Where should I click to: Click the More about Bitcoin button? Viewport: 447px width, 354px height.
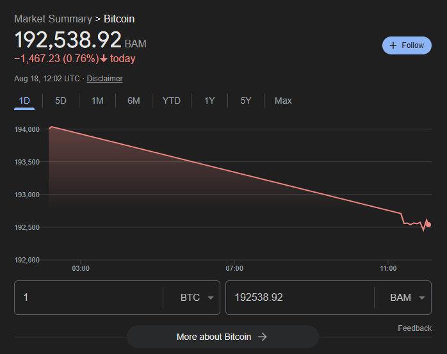[x=223, y=337]
